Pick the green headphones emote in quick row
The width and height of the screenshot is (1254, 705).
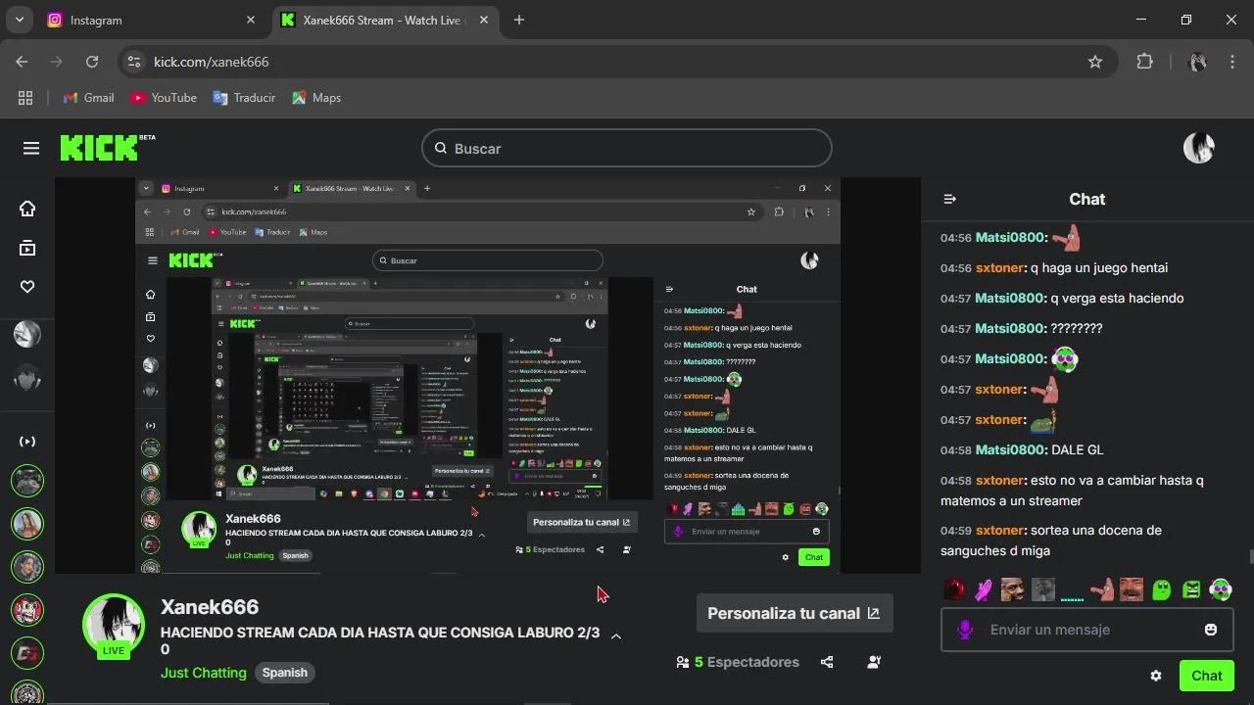tap(1221, 589)
